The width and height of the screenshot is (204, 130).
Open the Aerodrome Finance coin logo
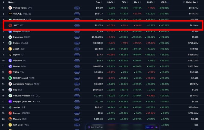(10, 84)
